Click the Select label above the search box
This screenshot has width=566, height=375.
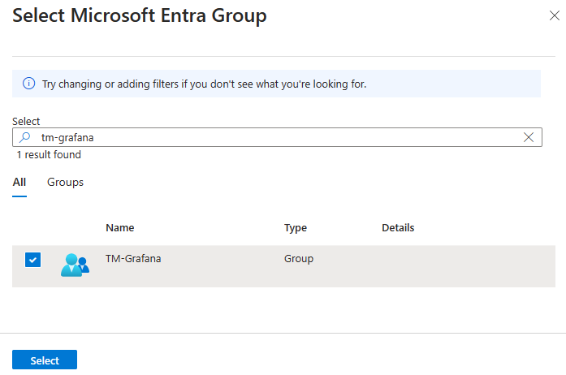(x=26, y=121)
